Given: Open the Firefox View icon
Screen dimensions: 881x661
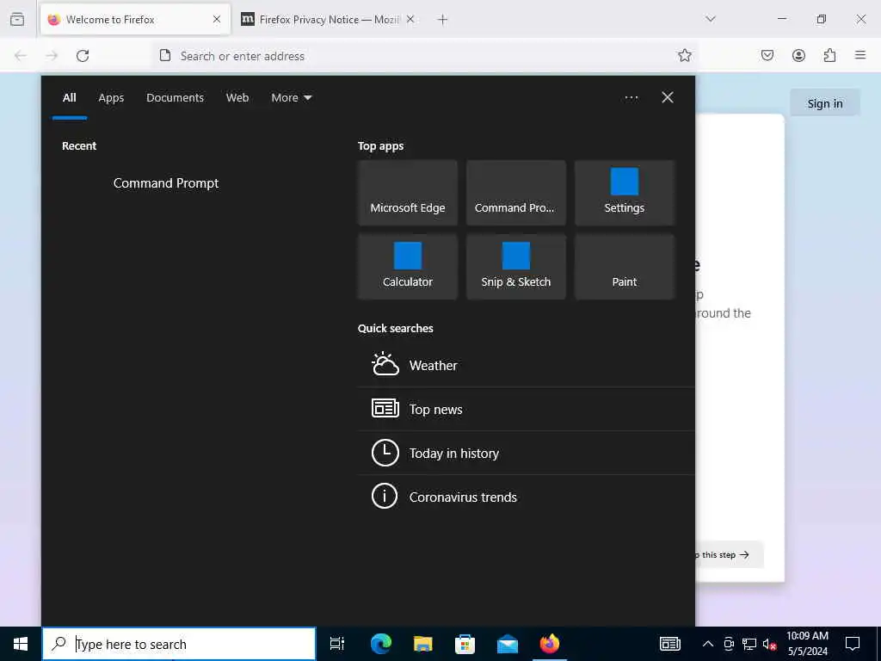Looking at the screenshot, I should pos(17,20).
